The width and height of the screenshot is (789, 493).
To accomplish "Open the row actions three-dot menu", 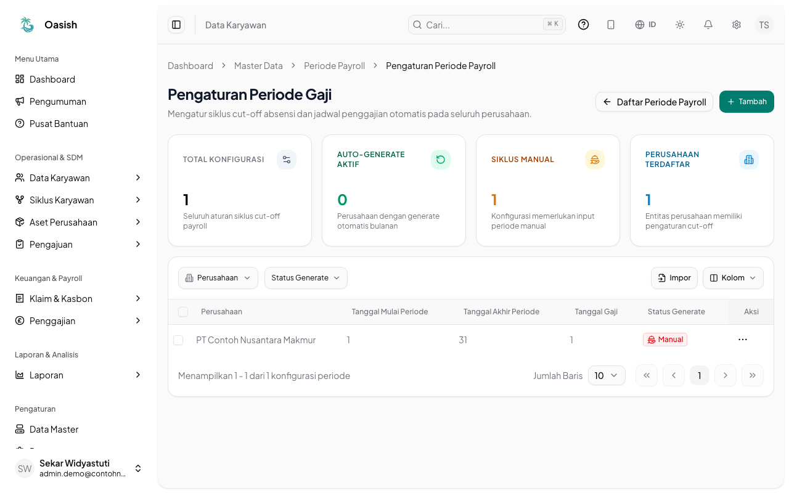I will (743, 340).
